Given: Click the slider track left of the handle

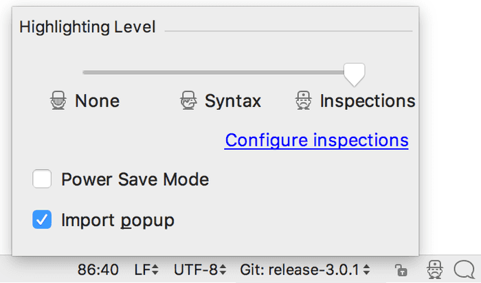Looking at the screenshot, I should (206, 71).
